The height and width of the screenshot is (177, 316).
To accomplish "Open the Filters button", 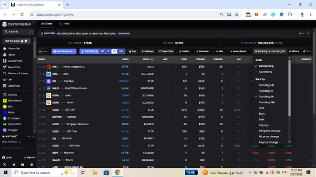I will point(294,51).
